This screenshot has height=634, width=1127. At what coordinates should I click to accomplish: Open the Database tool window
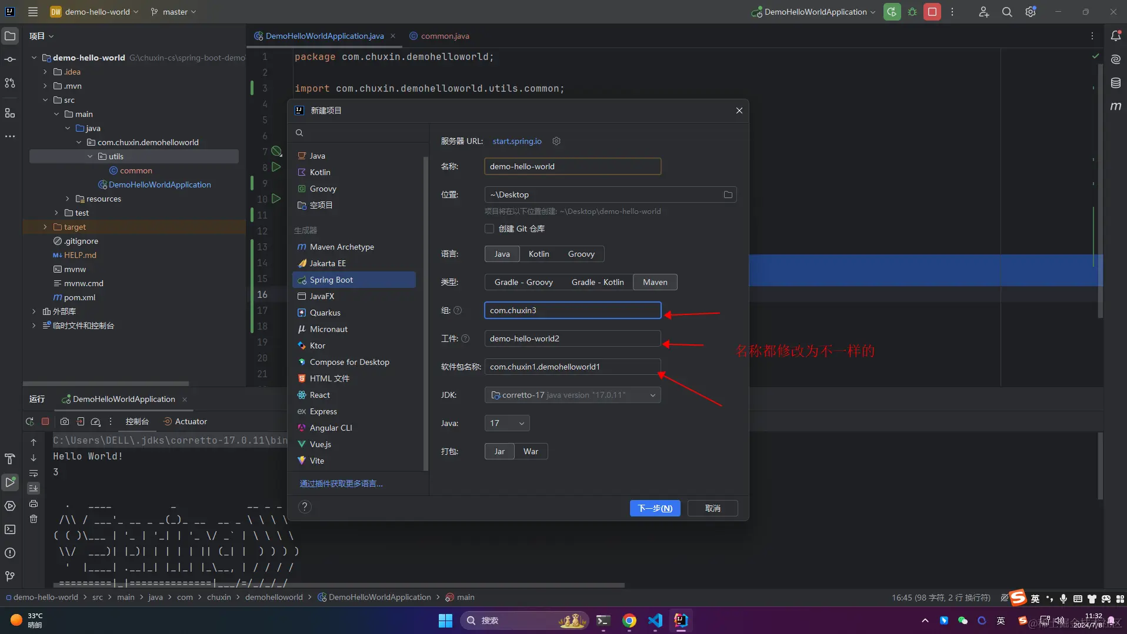click(x=1115, y=83)
